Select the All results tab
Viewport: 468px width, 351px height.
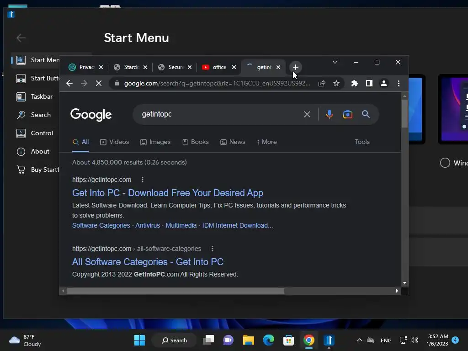pyautogui.click(x=80, y=142)
